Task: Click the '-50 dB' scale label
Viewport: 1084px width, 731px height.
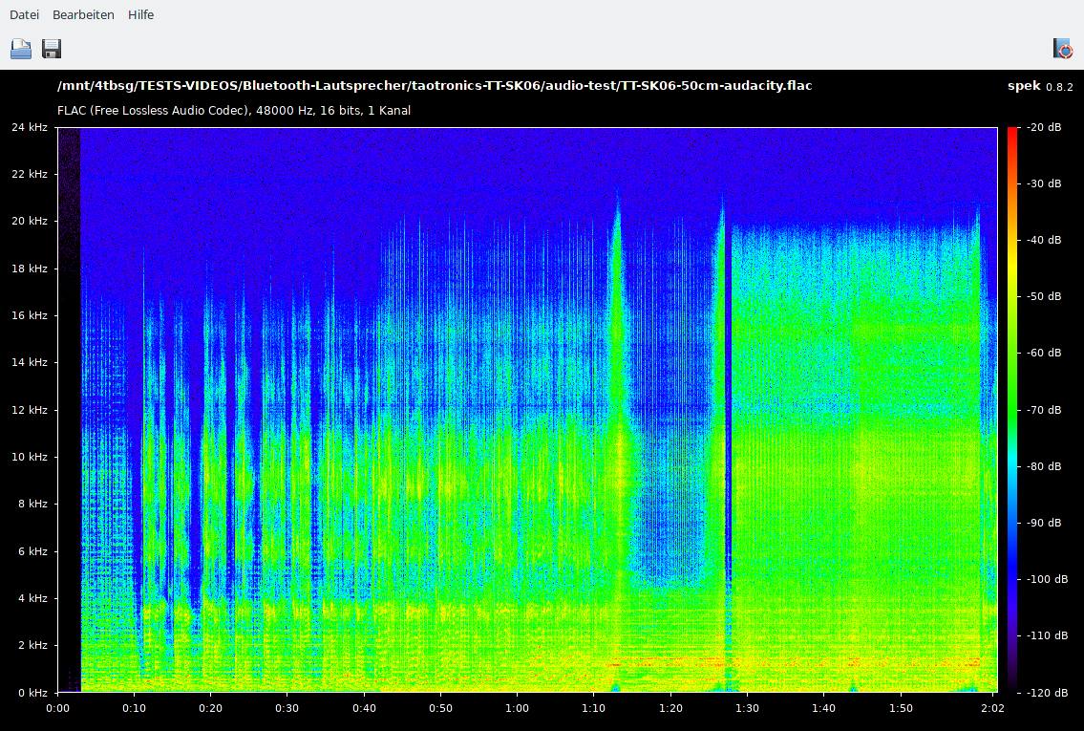Action: [1044, 296]
